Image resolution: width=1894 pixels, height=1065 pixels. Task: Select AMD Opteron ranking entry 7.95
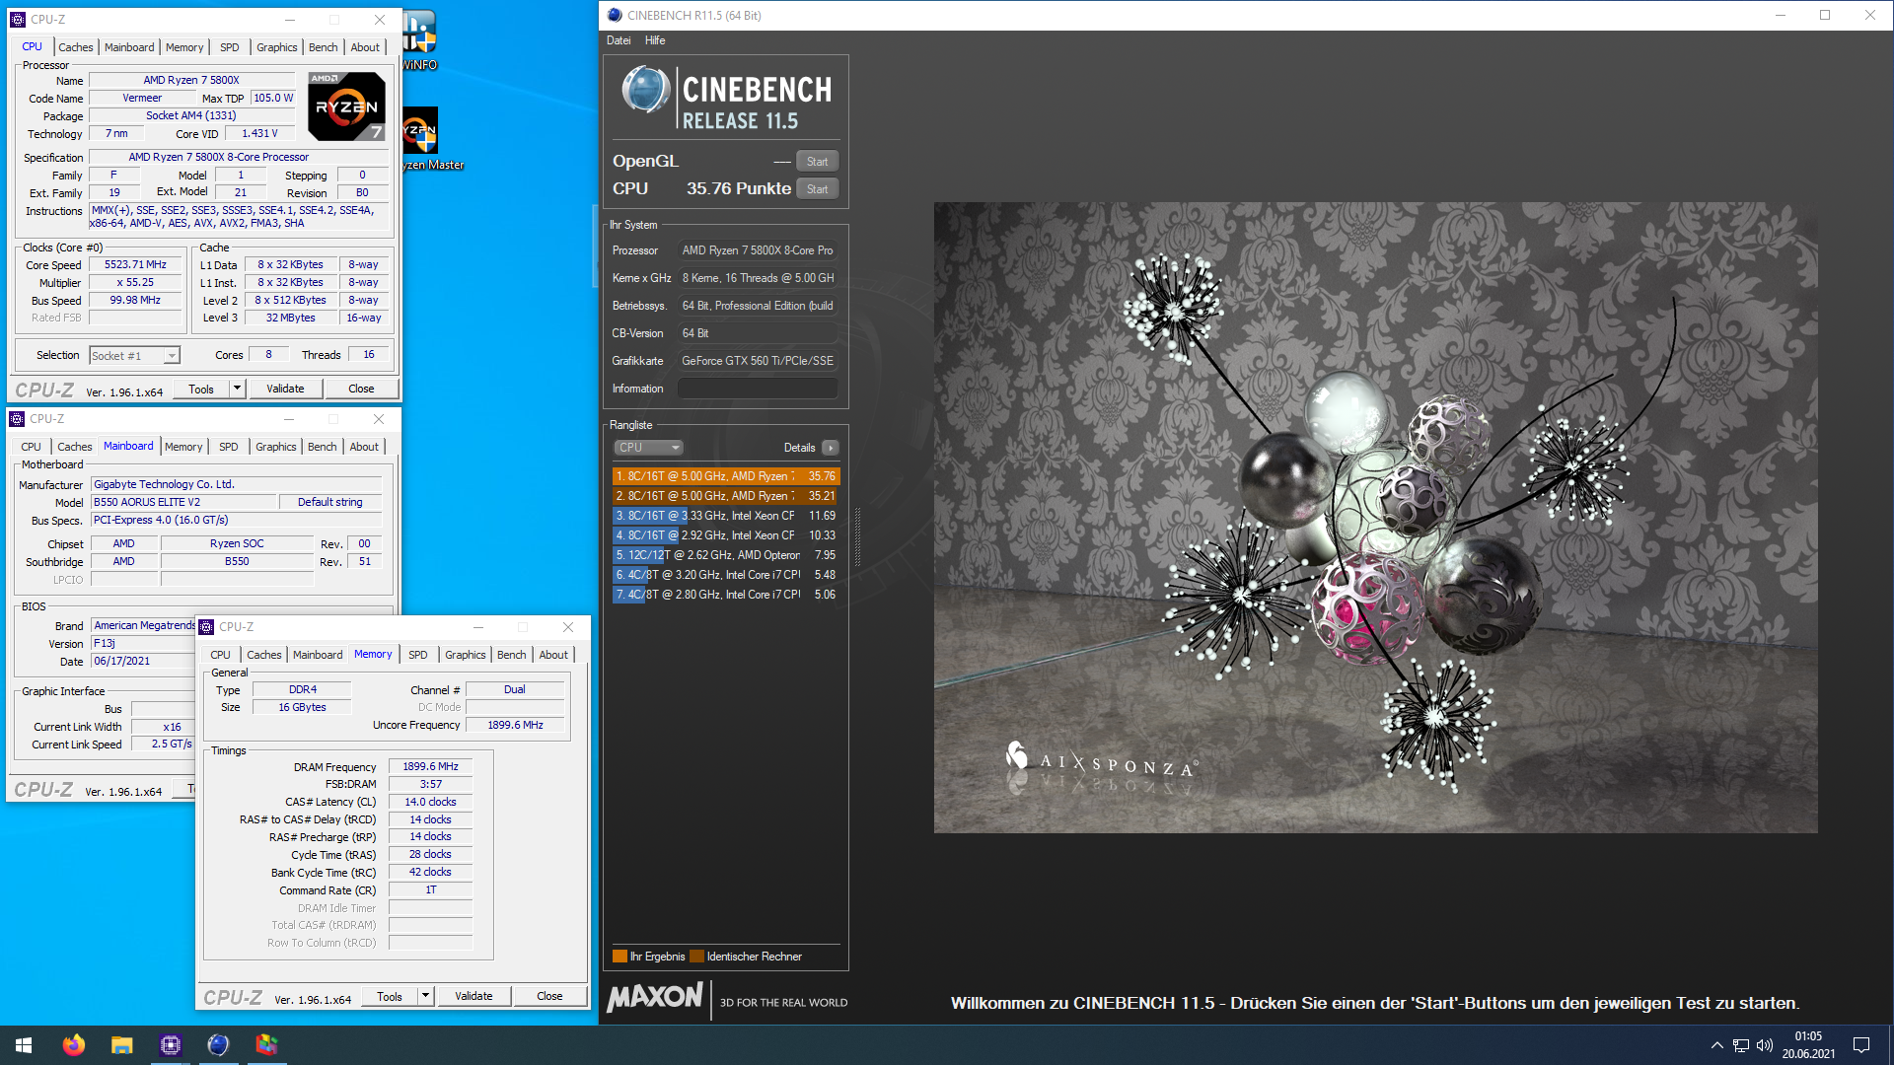point(726,555)
